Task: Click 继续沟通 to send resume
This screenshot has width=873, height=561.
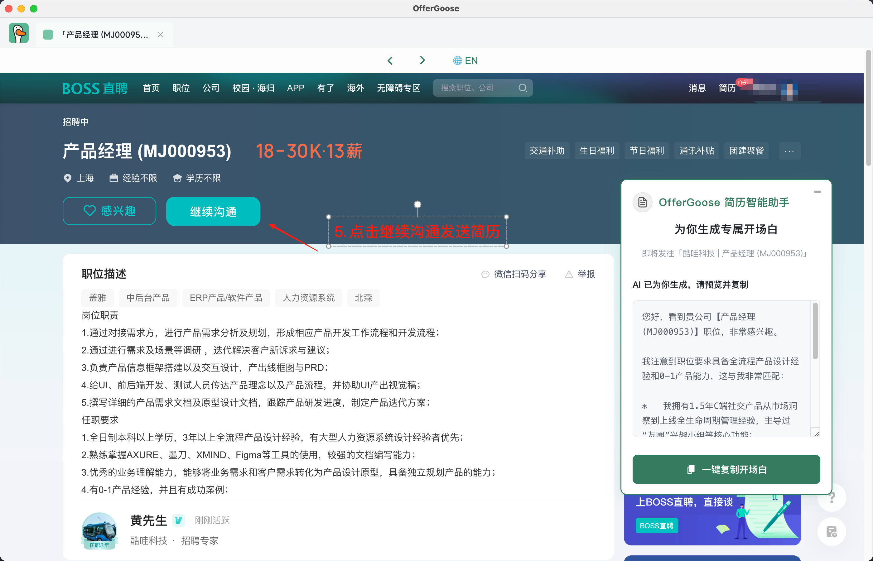Action: point(213,211)
